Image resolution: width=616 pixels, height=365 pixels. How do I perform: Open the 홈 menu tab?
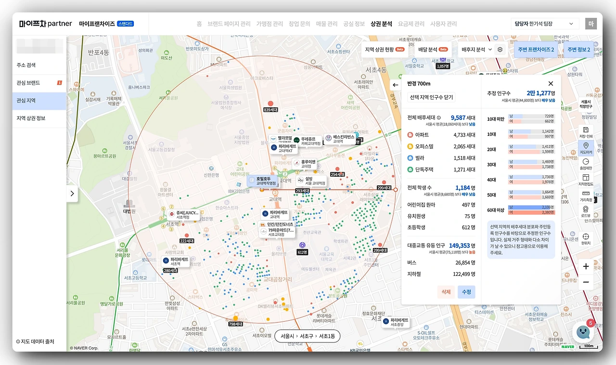click(x=199, y=24)
